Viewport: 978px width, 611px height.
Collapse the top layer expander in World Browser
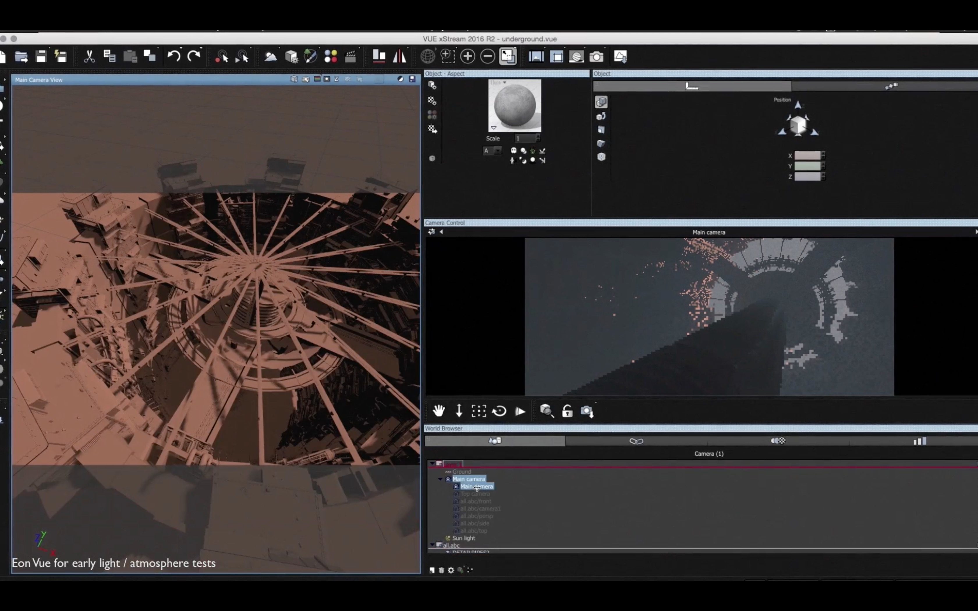click(x=433, y=464)
